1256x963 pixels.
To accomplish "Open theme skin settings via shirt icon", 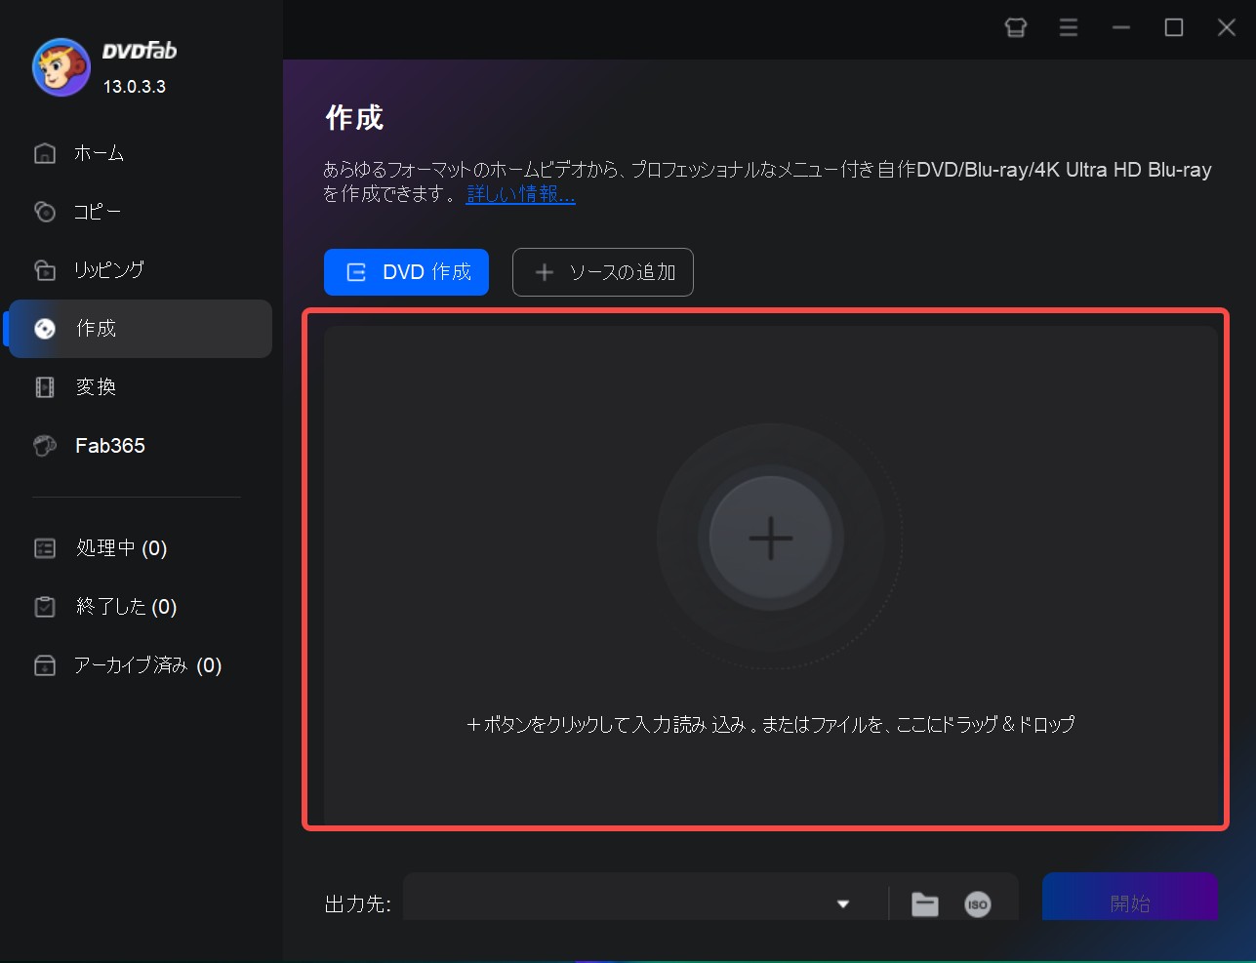I will point(1015,27).
